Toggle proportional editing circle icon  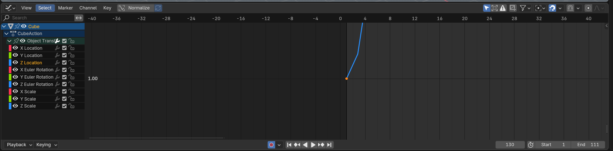588,8
